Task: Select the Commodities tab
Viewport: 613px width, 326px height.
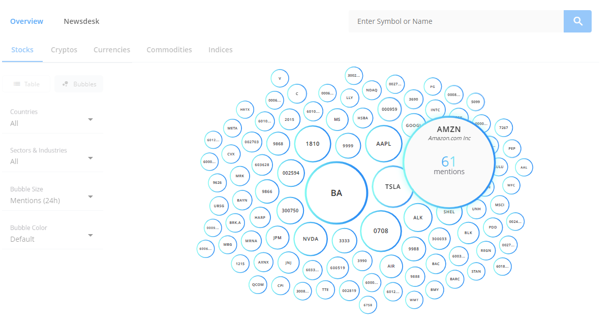Action: [x=169, y=50]
